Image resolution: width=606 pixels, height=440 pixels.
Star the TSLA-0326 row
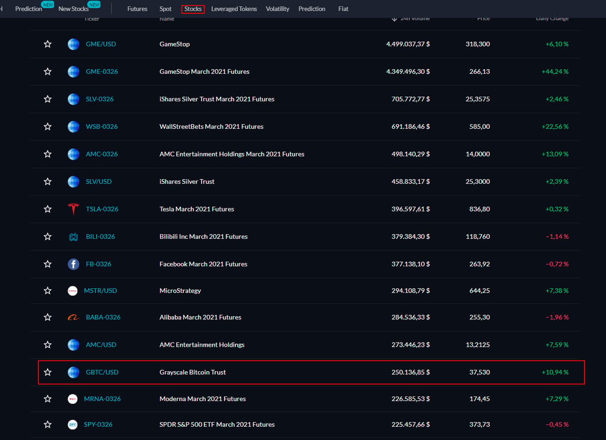click(x=48, y=209)
